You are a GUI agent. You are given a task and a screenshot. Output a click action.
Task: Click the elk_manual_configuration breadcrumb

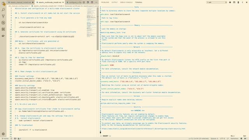[x=19, y=6]
